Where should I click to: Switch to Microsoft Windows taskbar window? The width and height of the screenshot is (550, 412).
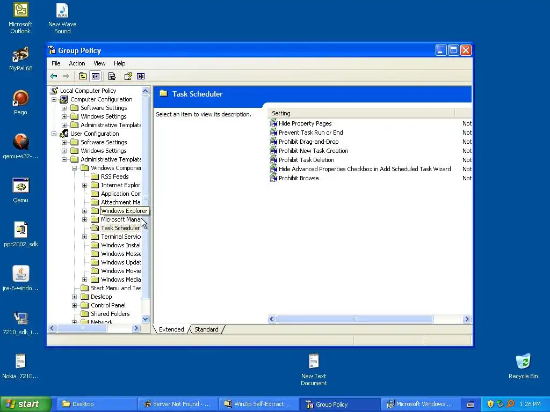tap(420, 404)
